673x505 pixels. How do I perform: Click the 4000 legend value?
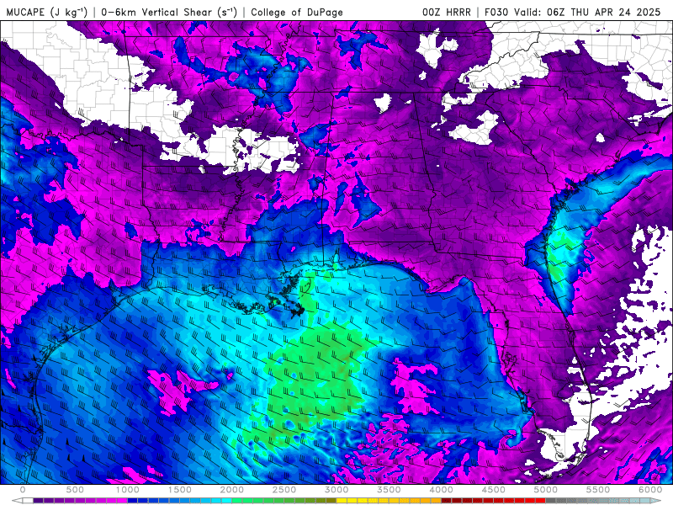click(x=442, y=490)
